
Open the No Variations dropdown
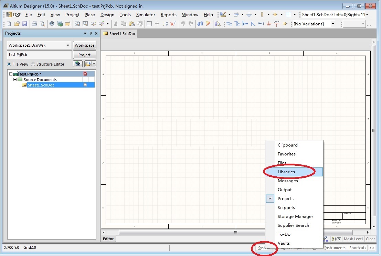coord(333,24)
